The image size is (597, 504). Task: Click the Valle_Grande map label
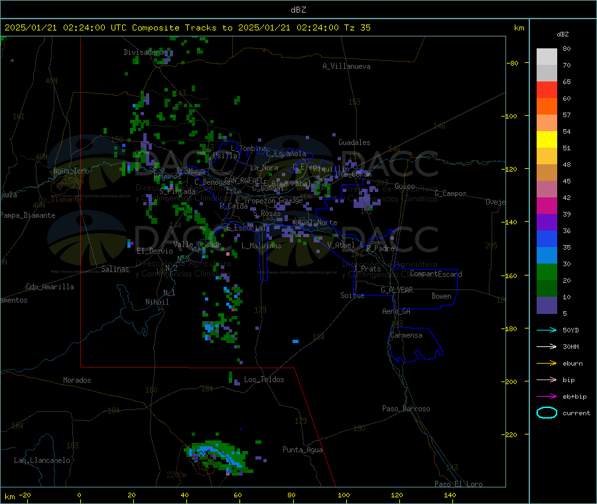point(197,244)
